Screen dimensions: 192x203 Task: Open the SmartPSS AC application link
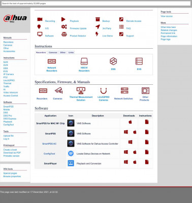tap(49, 144)
